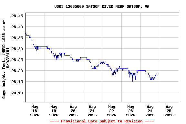186x124 pixels.
Task: Click the 'May 19 2026' date label
Action: 54,111
